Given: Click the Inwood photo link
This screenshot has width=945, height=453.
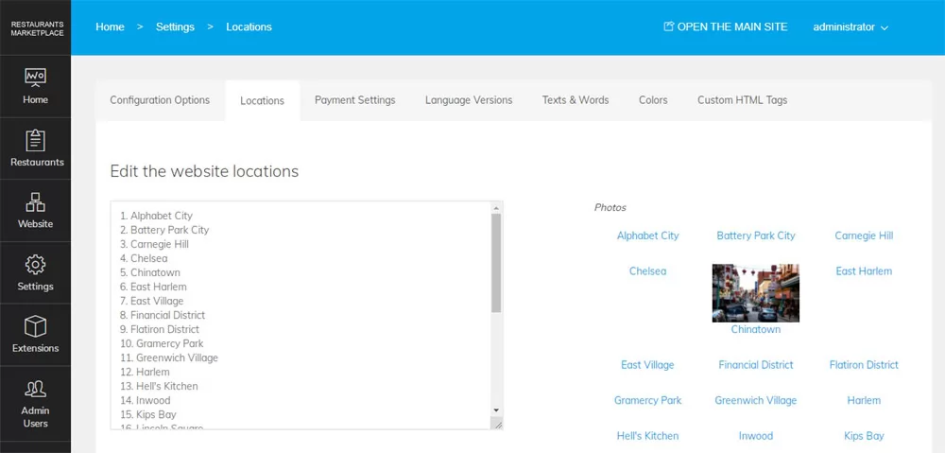Looking at the screenshot, I should (756, 436).
